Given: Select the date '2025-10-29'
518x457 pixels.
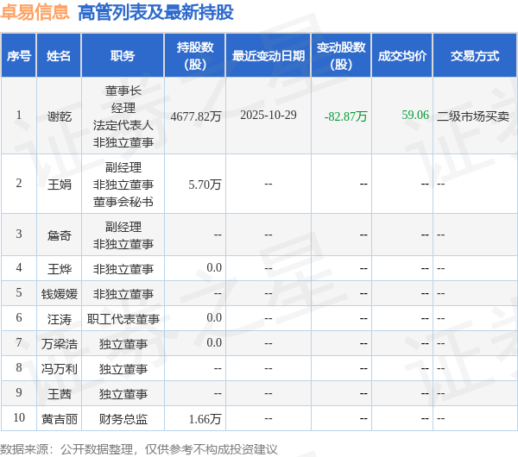Looking at the screenshot, I should 268,115.
